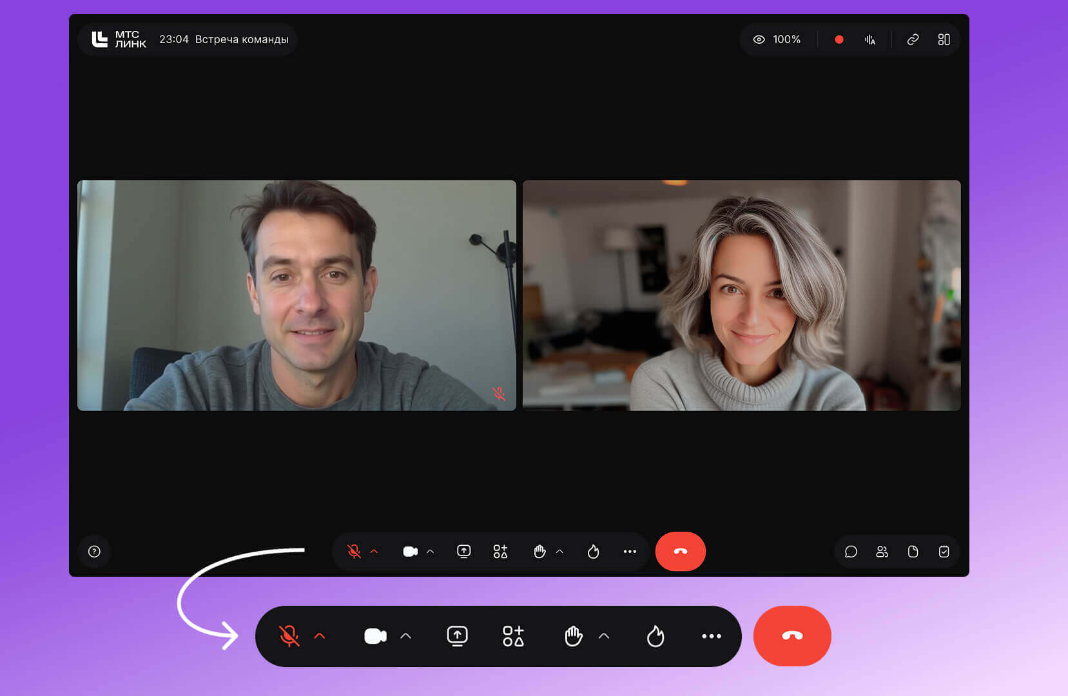Change the video layout via top-right grid icon
Image resolution: width=1068 pixels, height=696 pixels.
click(944, 39)
